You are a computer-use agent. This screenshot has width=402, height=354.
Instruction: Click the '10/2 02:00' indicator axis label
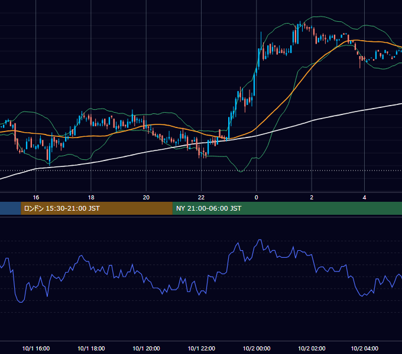pyautogui.click(x=312, y=348)
